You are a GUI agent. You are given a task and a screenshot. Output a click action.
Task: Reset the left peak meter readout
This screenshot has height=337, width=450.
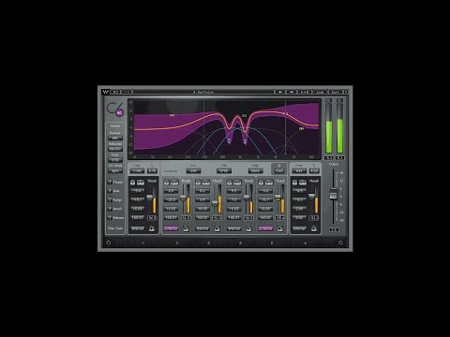328,158
